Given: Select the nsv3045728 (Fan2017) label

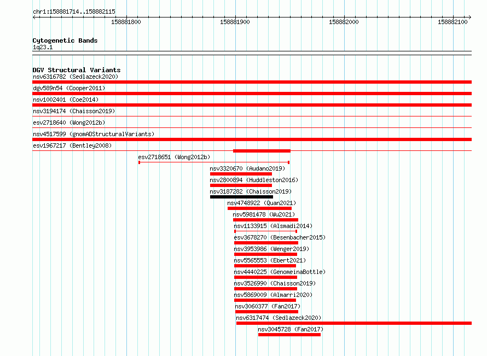Looking at the screenshot, I should pos(291,329).
